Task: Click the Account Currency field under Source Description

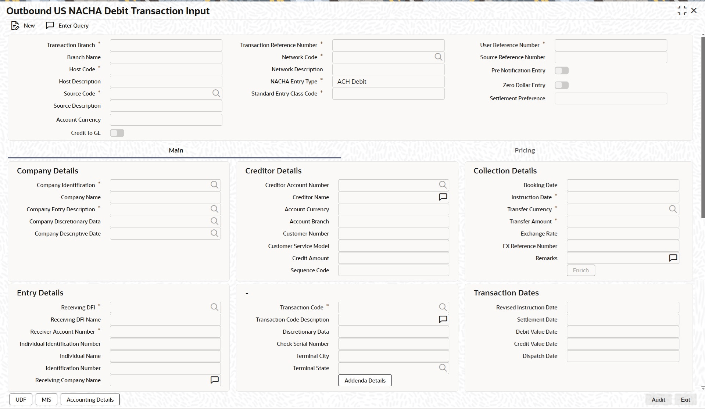Action: pyautogui.click(x=166, y=120)
